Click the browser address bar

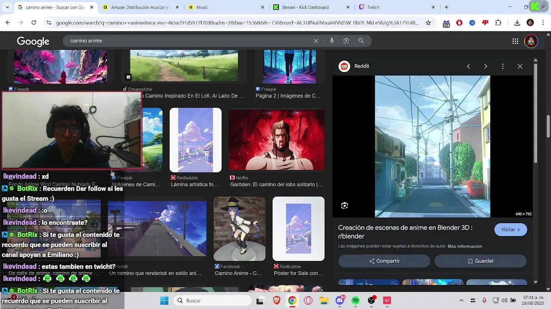tap(238, 23)
